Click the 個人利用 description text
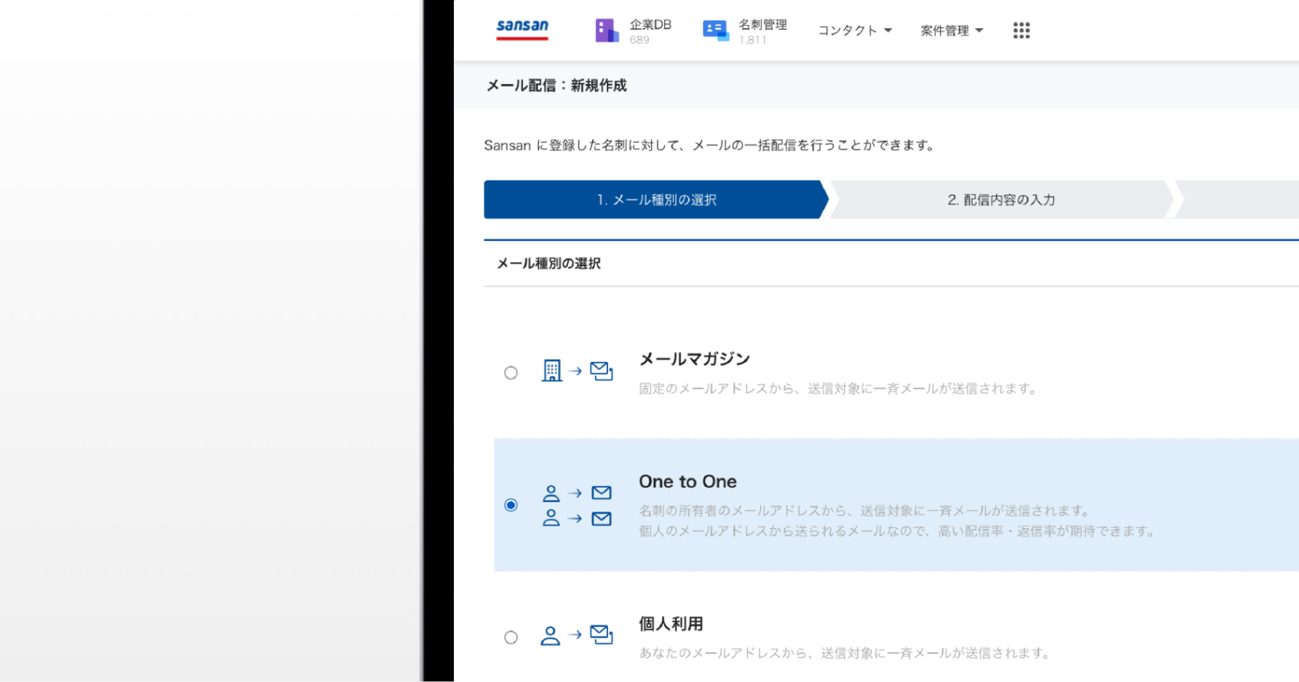Image resolution: width=1299 pixels, height=682 pixels. (x=845, y=653)
